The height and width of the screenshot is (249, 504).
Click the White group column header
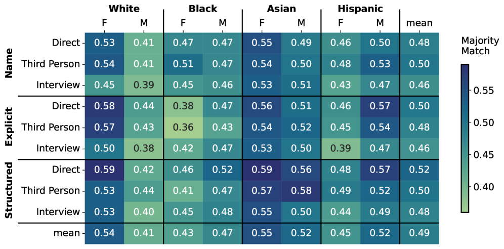tap(123, 9)
